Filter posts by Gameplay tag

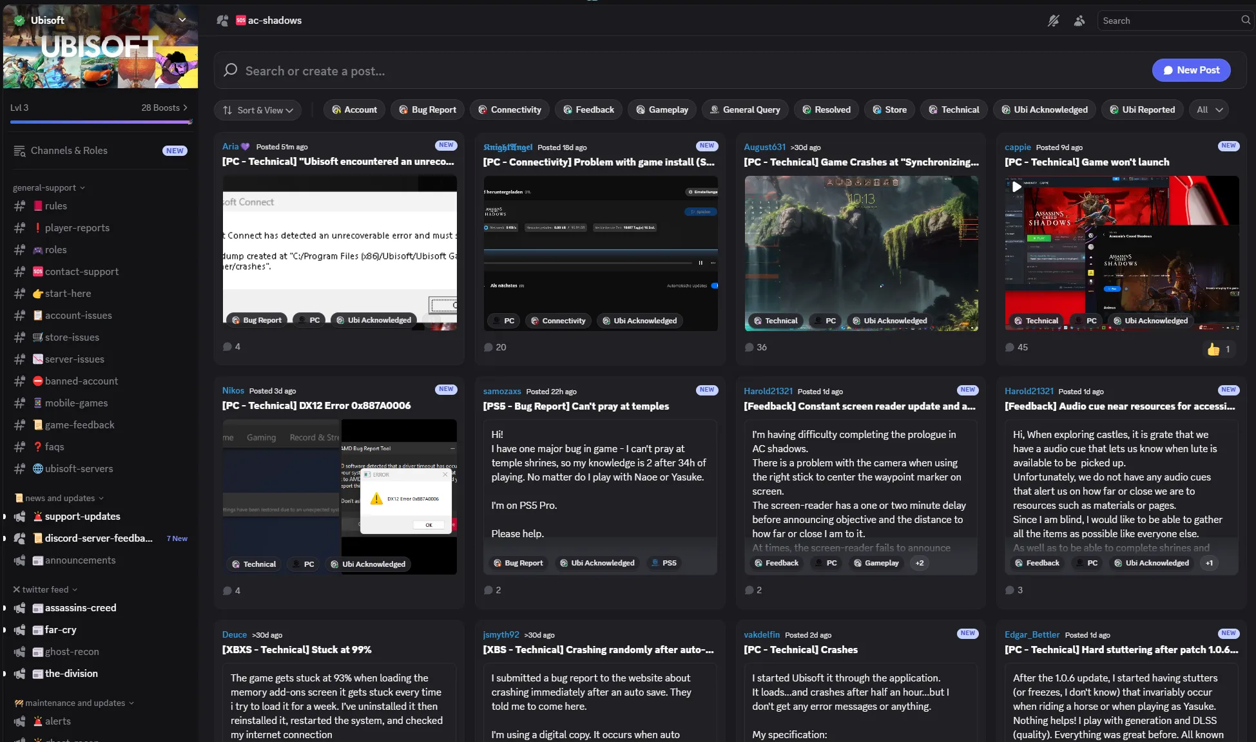tap(662, 110)
